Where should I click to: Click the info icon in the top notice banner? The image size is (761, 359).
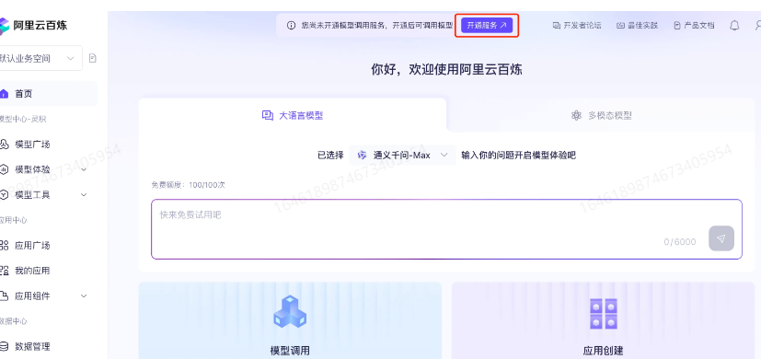(291, 25)
